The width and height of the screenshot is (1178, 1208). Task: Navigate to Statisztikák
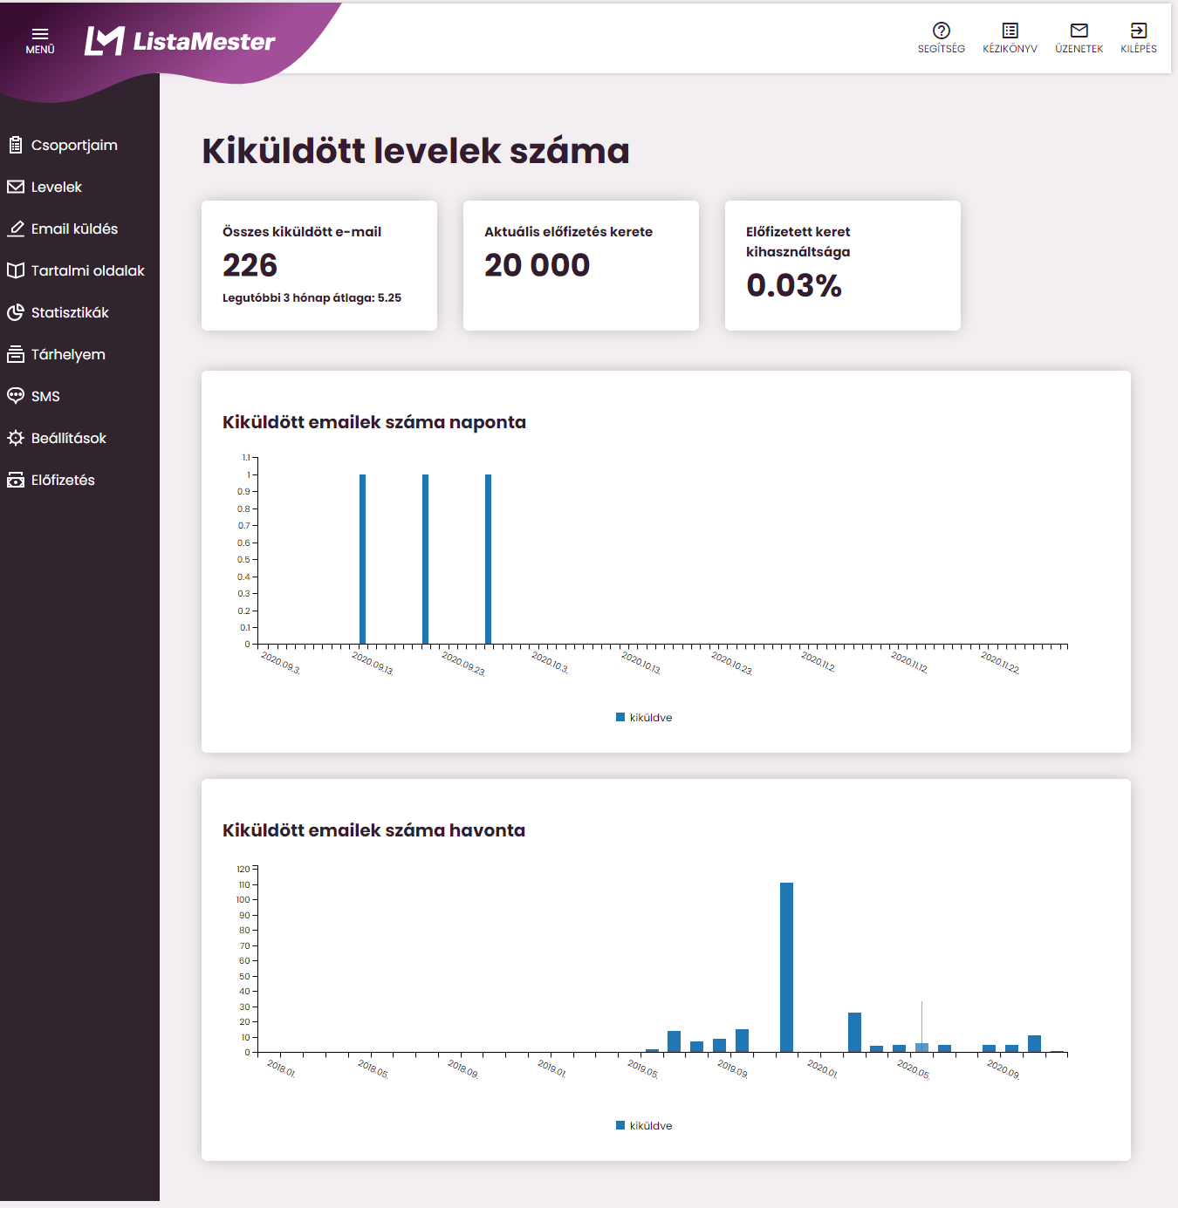(70, 312)
